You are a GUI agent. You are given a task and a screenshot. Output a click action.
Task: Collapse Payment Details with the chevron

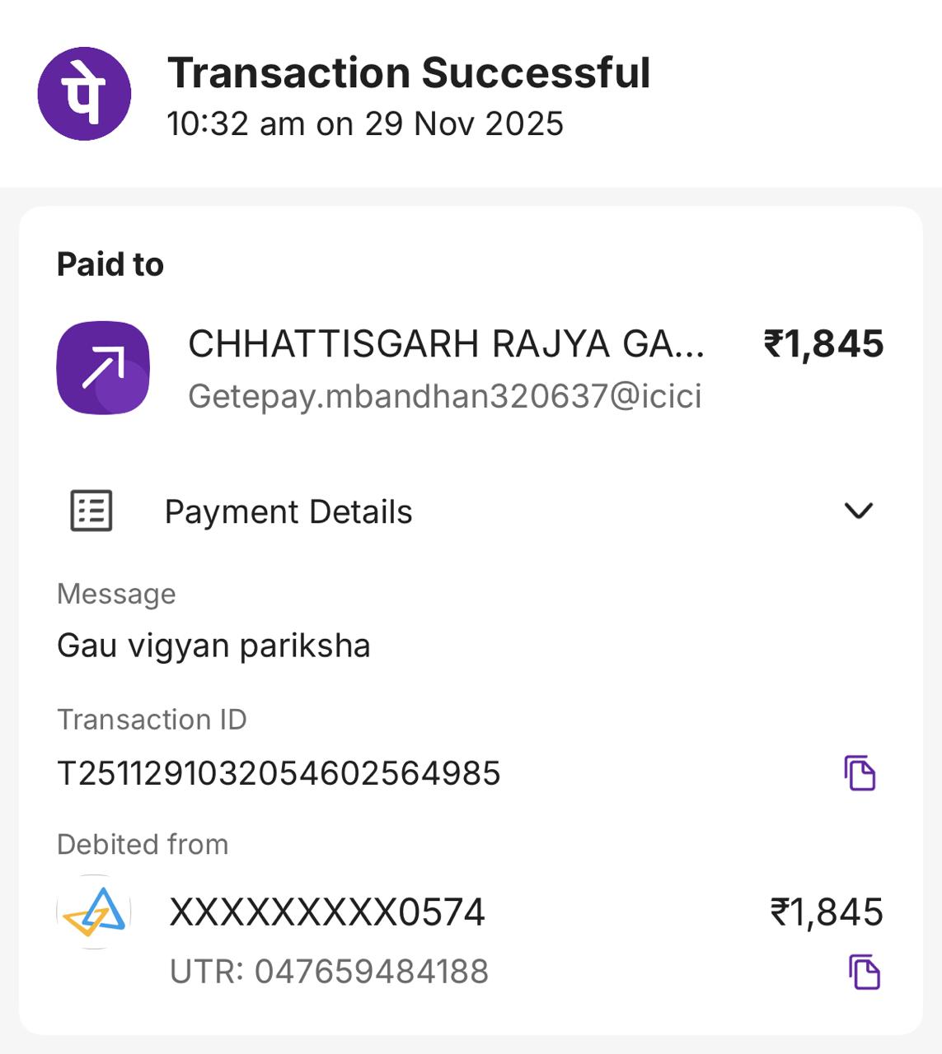point(859,511)
